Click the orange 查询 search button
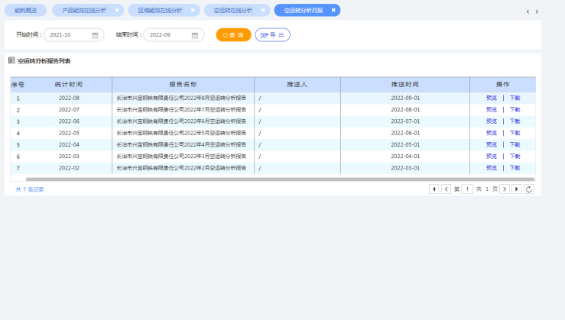Viewport: 565px width, 320px height. pos(233,35)
